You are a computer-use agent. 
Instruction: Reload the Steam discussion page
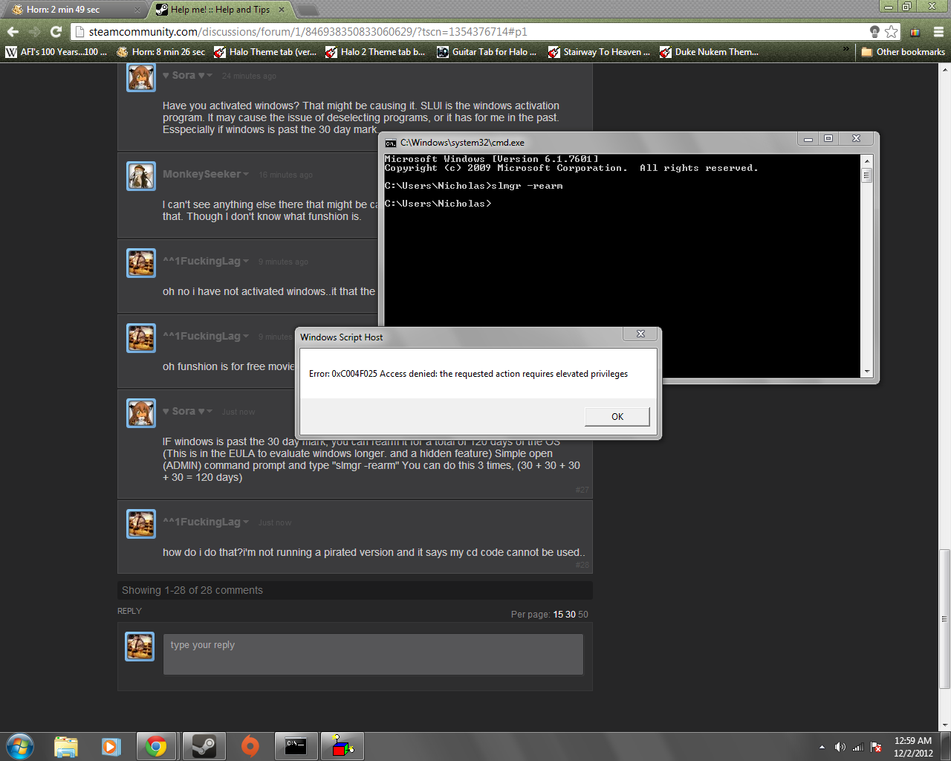[56, 31]
